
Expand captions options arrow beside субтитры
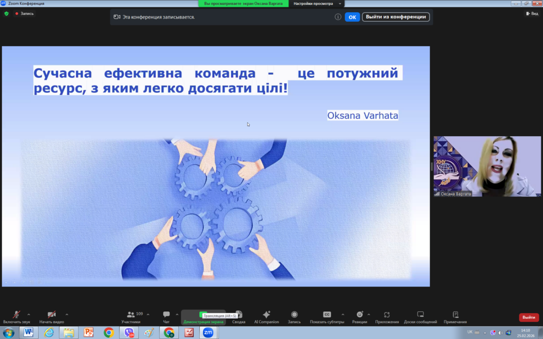[343, 314]
